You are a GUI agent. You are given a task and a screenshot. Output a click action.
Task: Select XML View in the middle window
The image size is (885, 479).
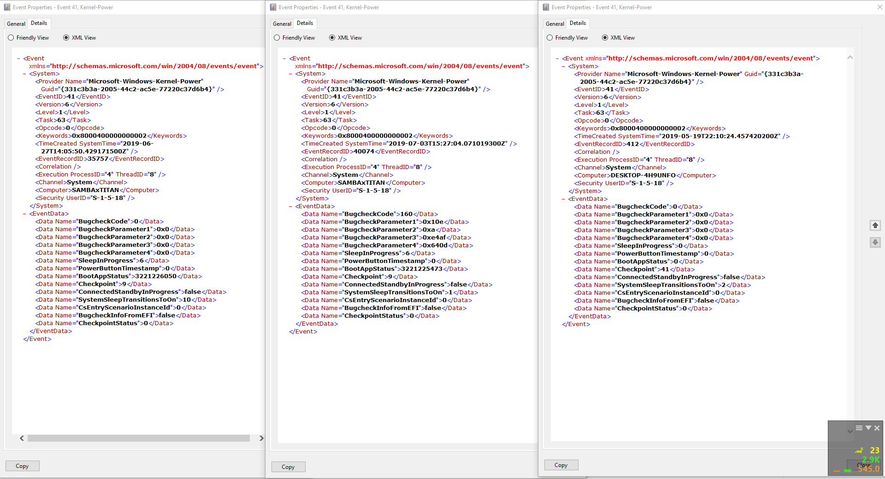point(345,38)
